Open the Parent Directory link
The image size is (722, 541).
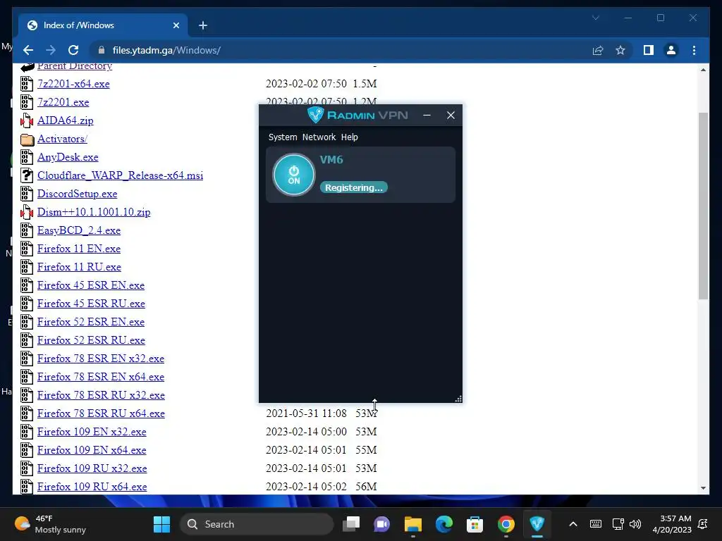tap(75, 66)
